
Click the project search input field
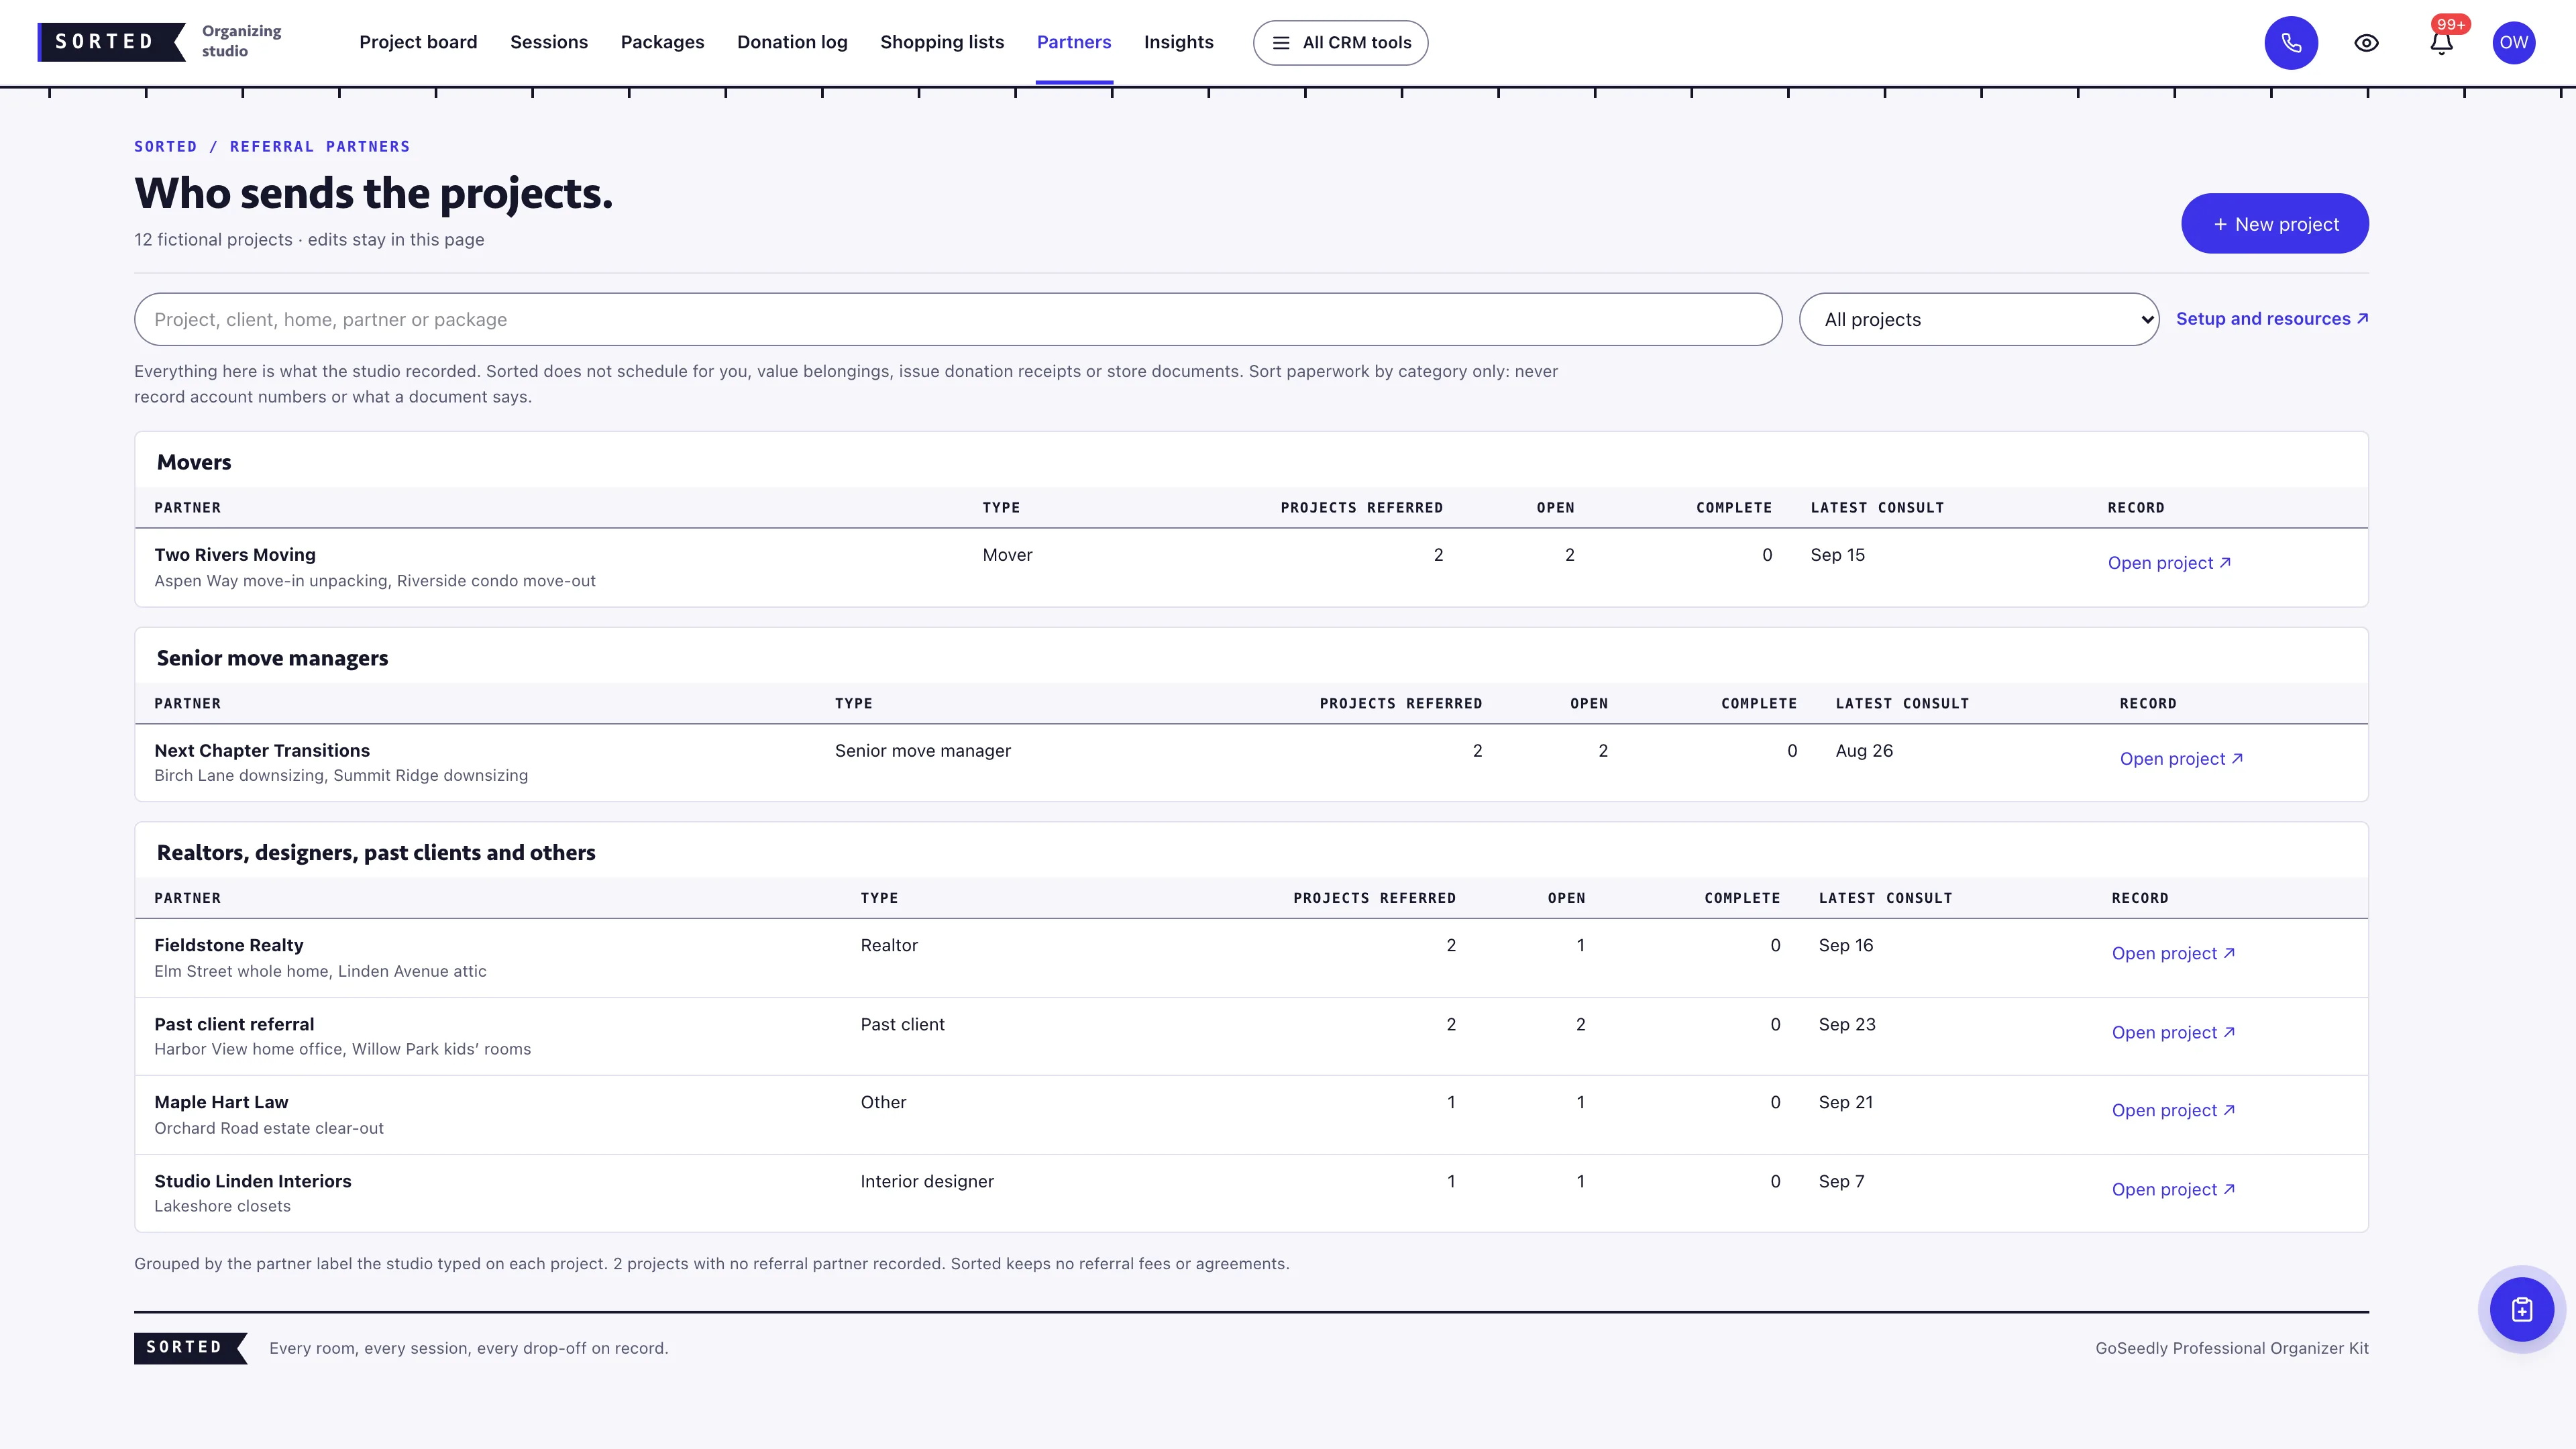957,319
